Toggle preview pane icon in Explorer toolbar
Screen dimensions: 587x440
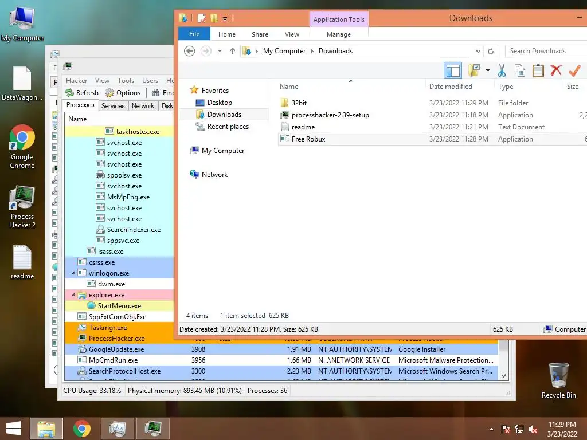tap(453, 70)
